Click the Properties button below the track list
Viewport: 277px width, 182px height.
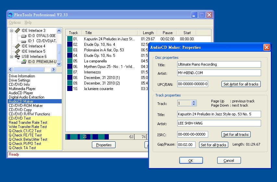pos(104,145)
